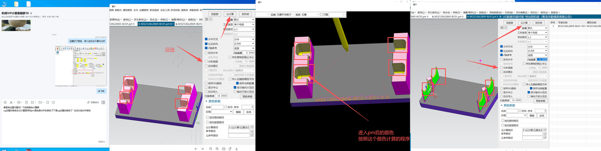This screenshot has height=151, width=601.
Task: Click previous image arrow in left viewer
Action: 196,149
